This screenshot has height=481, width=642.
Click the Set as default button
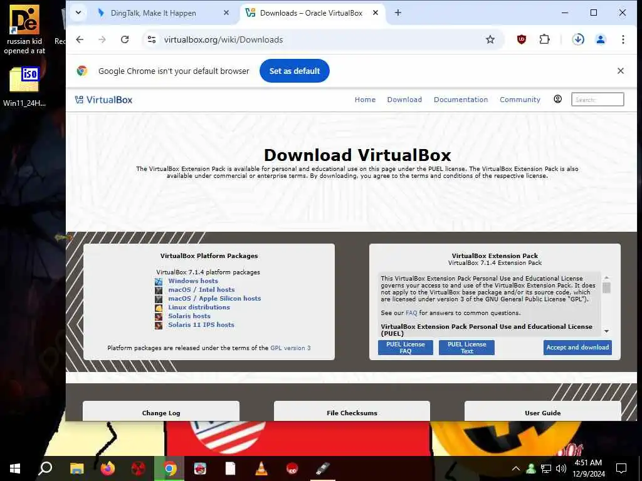[295, 71]
